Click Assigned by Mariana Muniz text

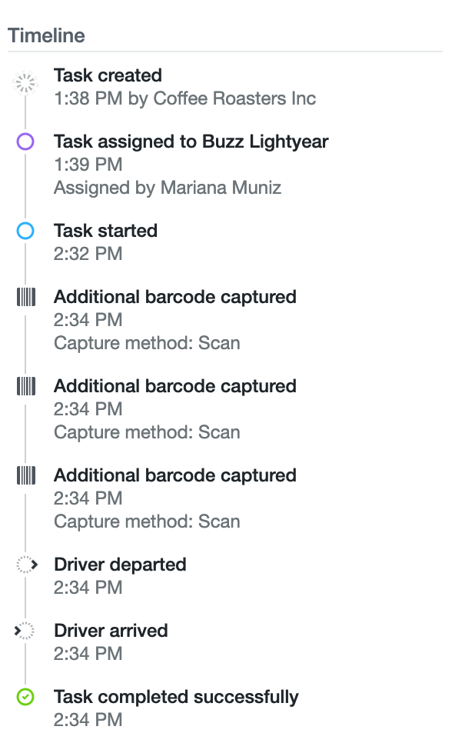coord(168,188)
